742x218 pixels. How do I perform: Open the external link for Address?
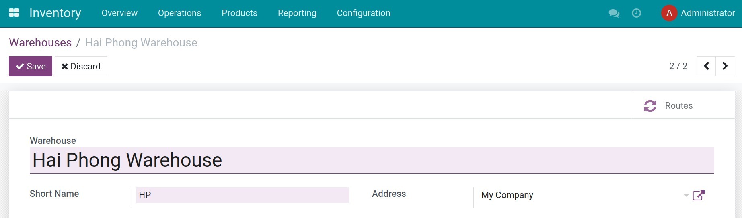click(699, 195)
